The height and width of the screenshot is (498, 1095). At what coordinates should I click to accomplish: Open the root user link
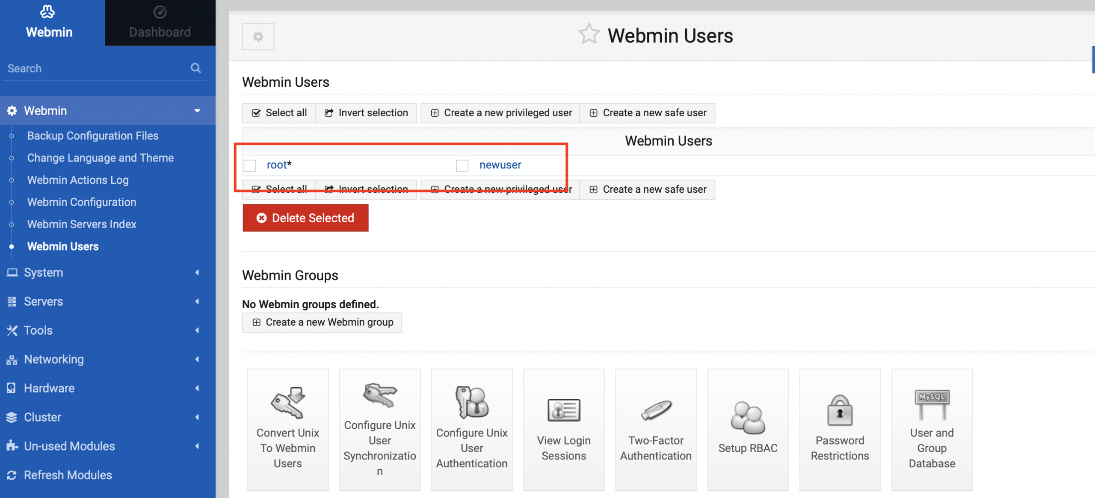[x=277, y=165]
